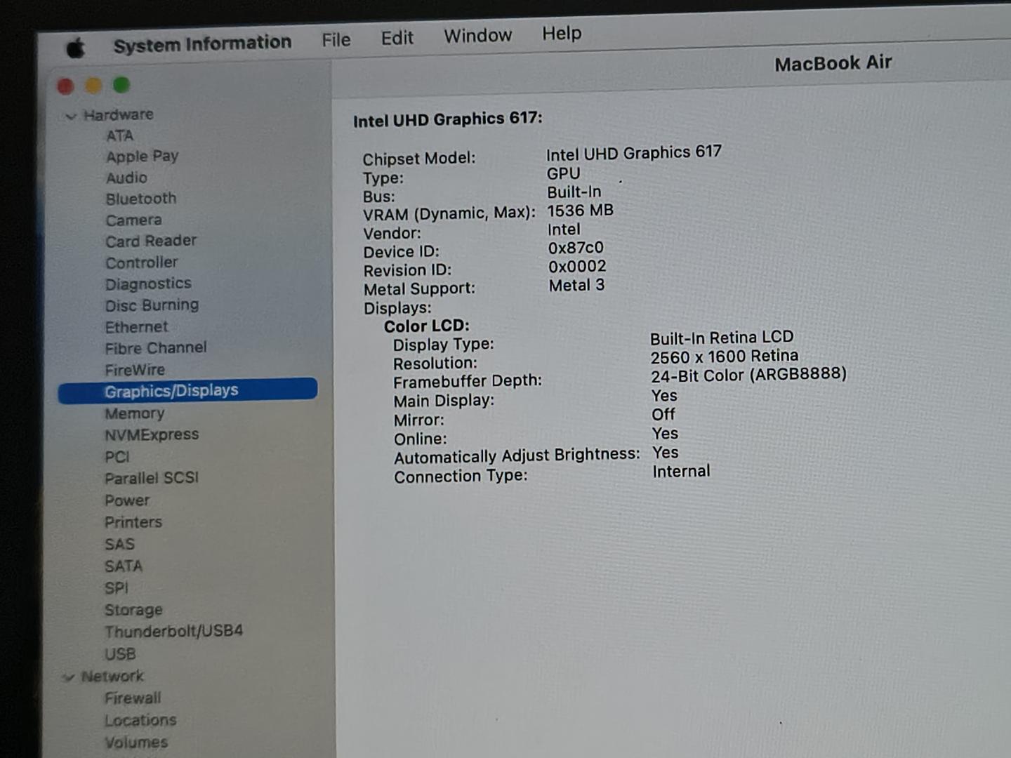
Task: Select Firewall under Network
Action: [x=133, y=698]
